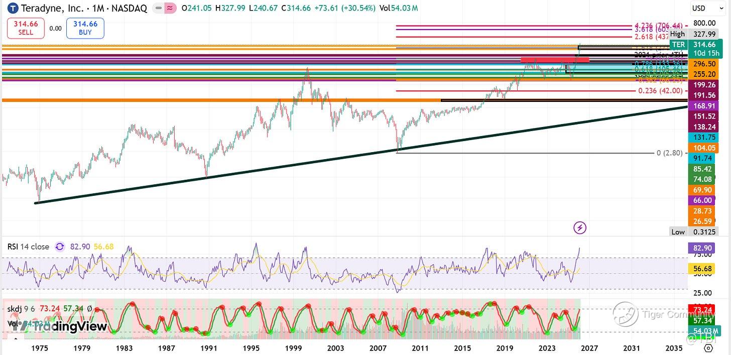
Task: Click the Fibonacci 0.236 (42.00) level label
Action: tap(661, 91)
